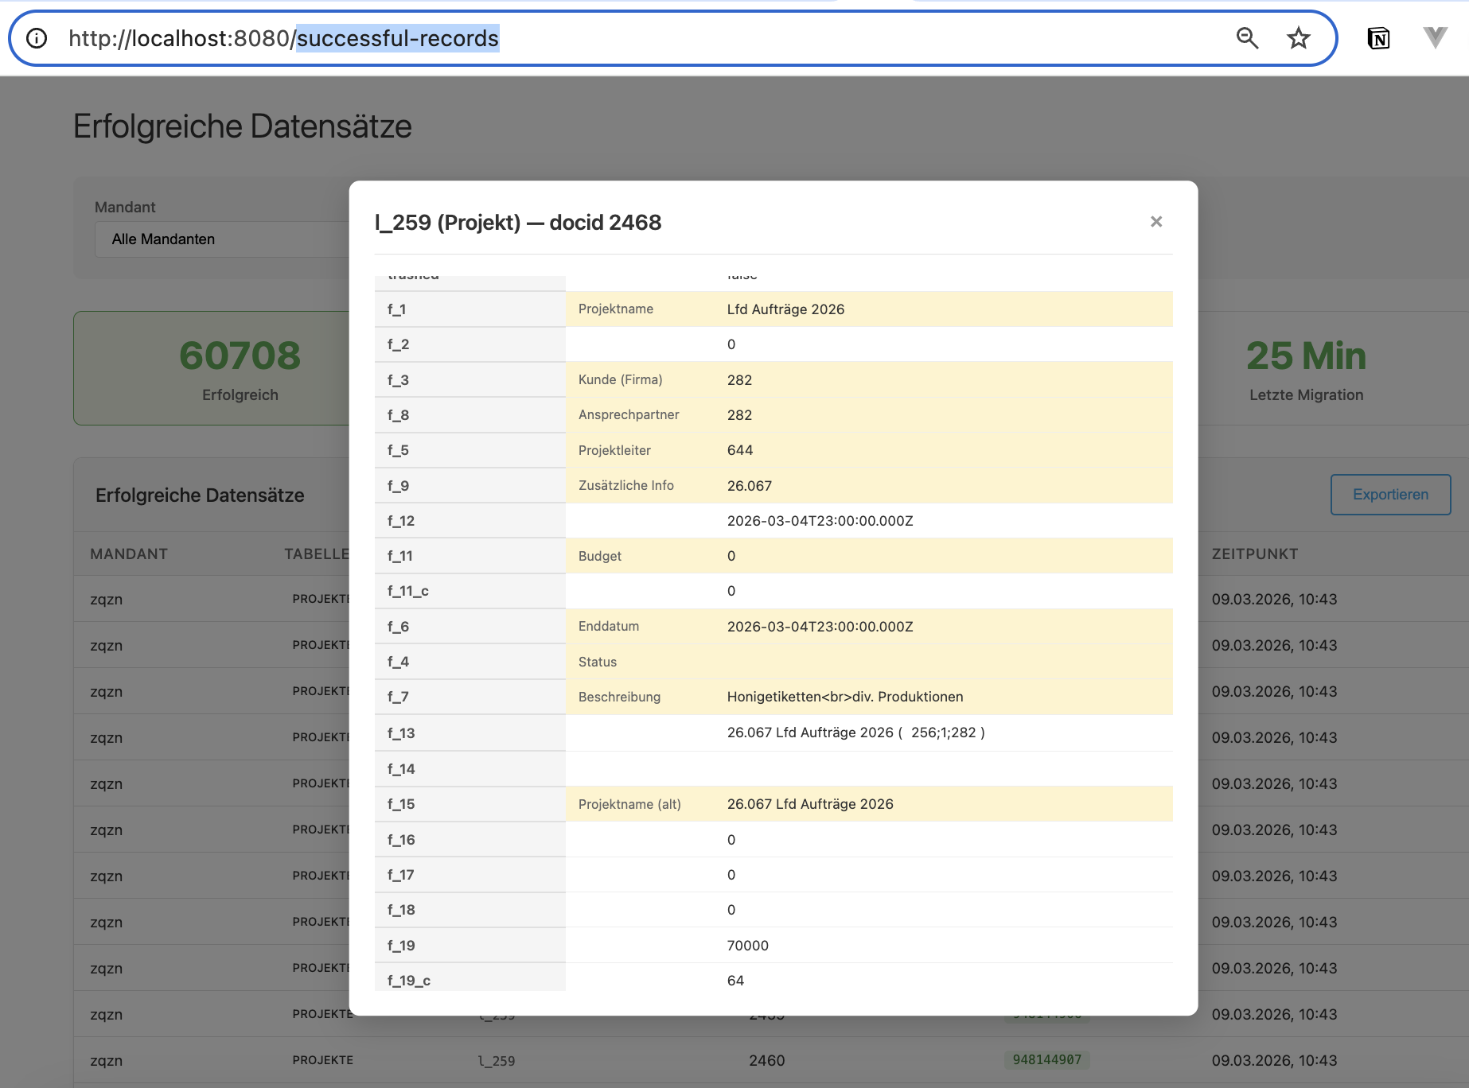Open the Vue devtools extension icon
This screenshot has height=1088, width=1469.
coord(1435,38)
